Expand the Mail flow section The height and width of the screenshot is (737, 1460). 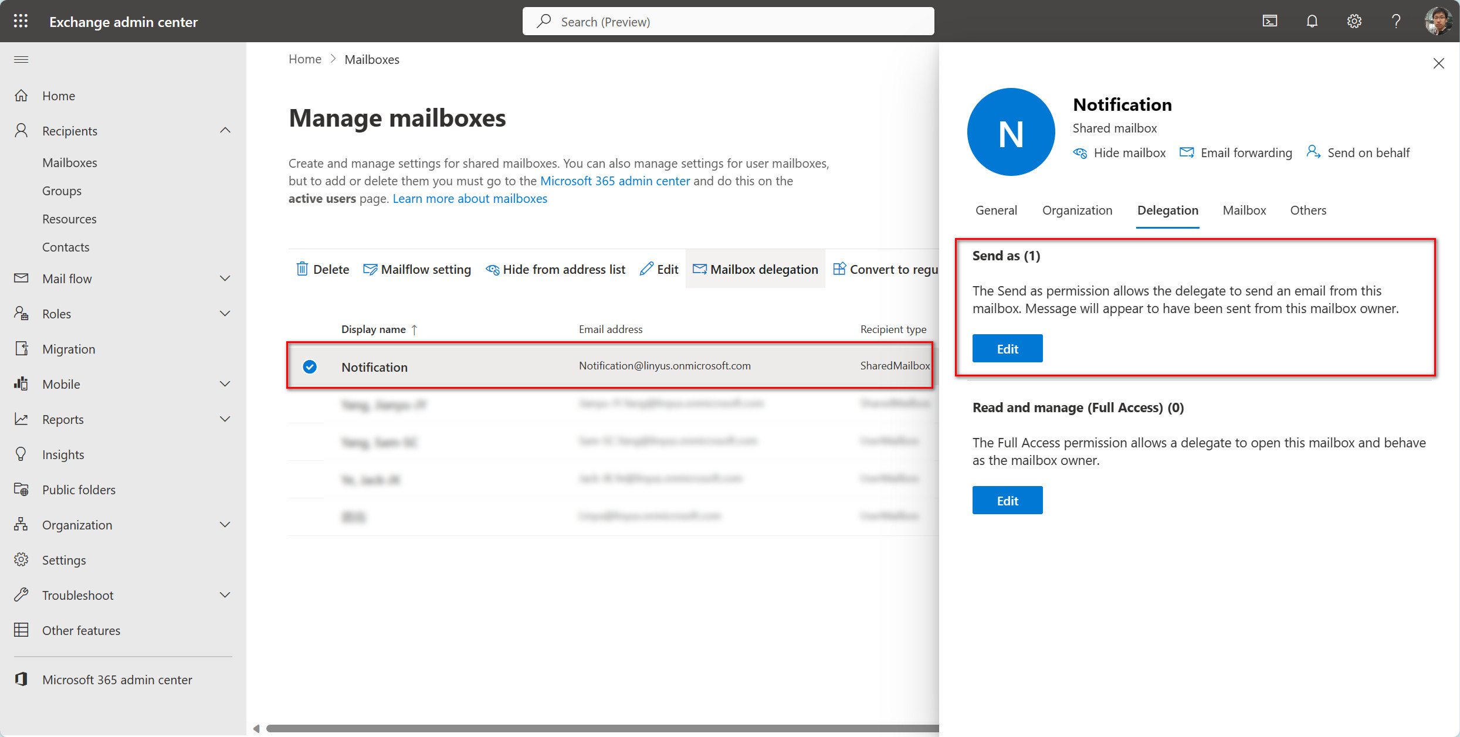[225, 279]
